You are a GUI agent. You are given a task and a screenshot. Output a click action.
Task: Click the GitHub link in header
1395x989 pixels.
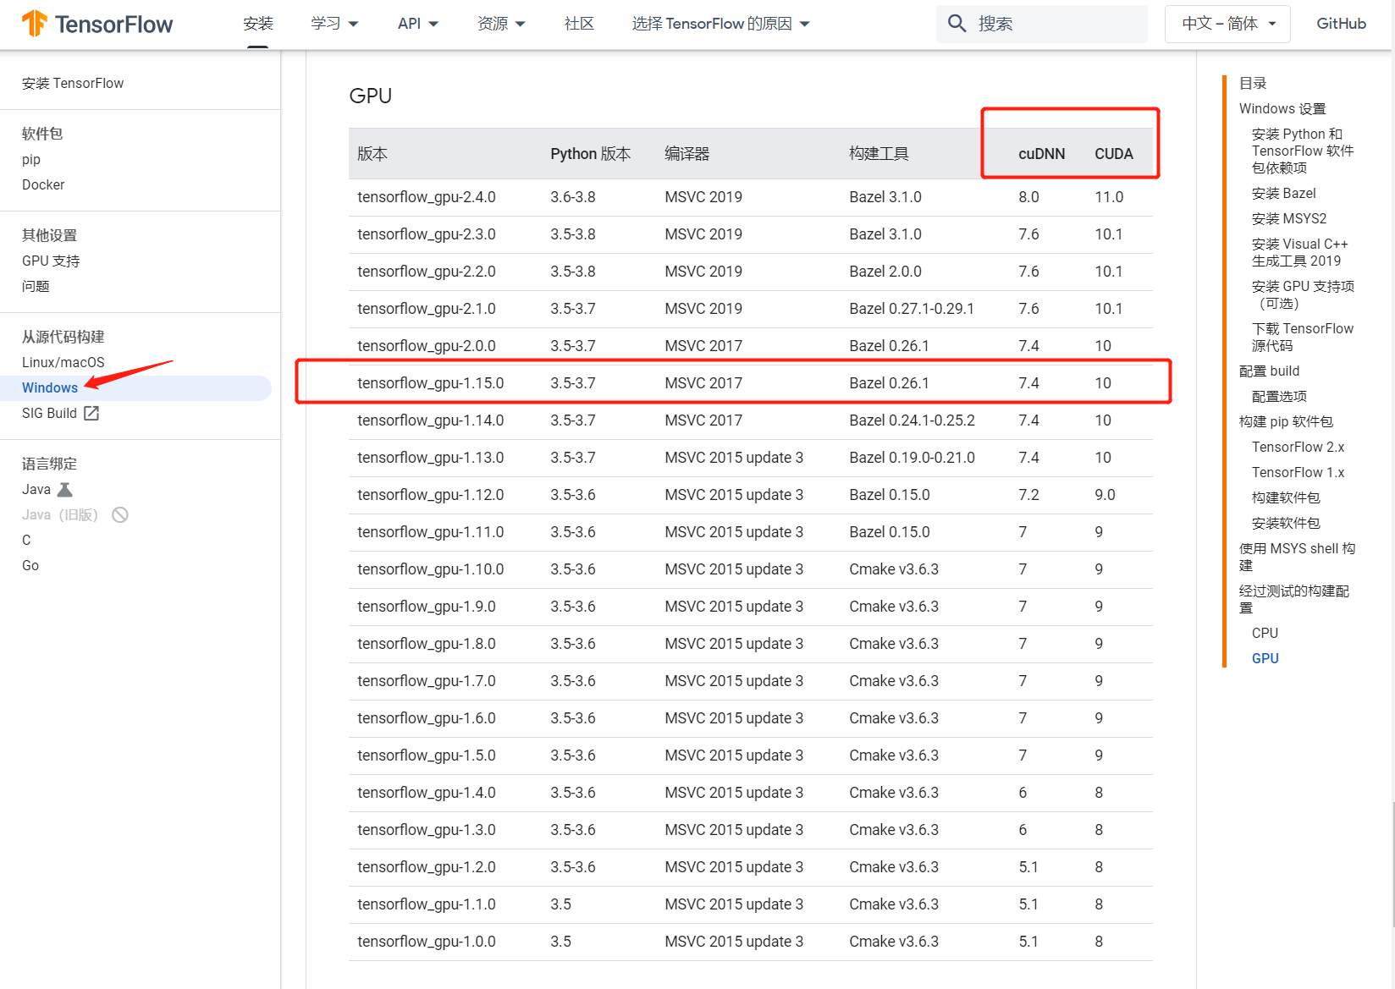click(1341, 24)
